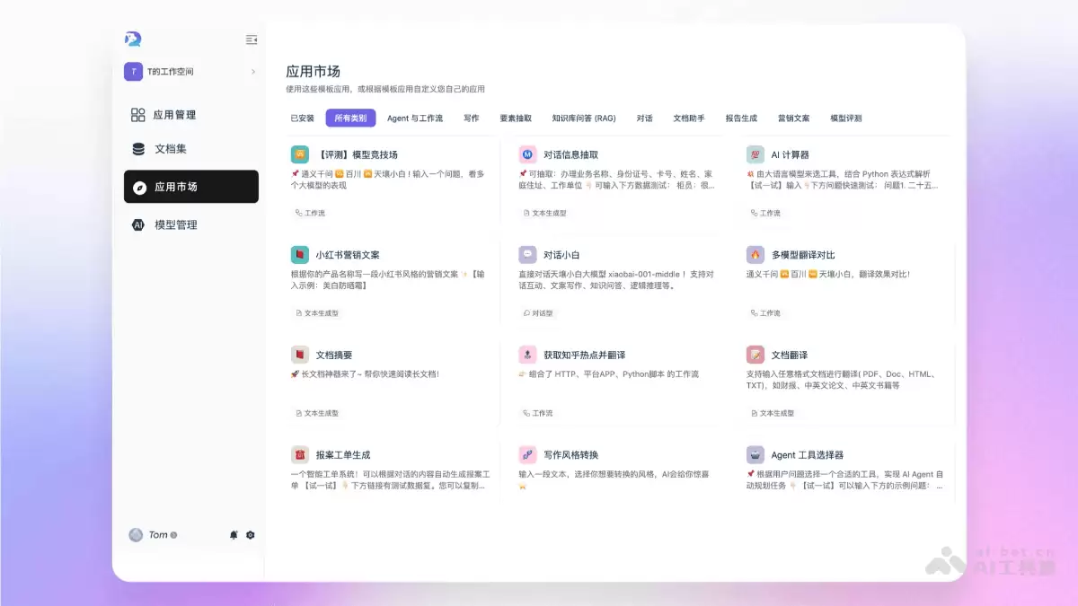This screenshot has height=606, width=1078.
Task: Open the 小红书营销文案 card title
Action: pos(348,255)
